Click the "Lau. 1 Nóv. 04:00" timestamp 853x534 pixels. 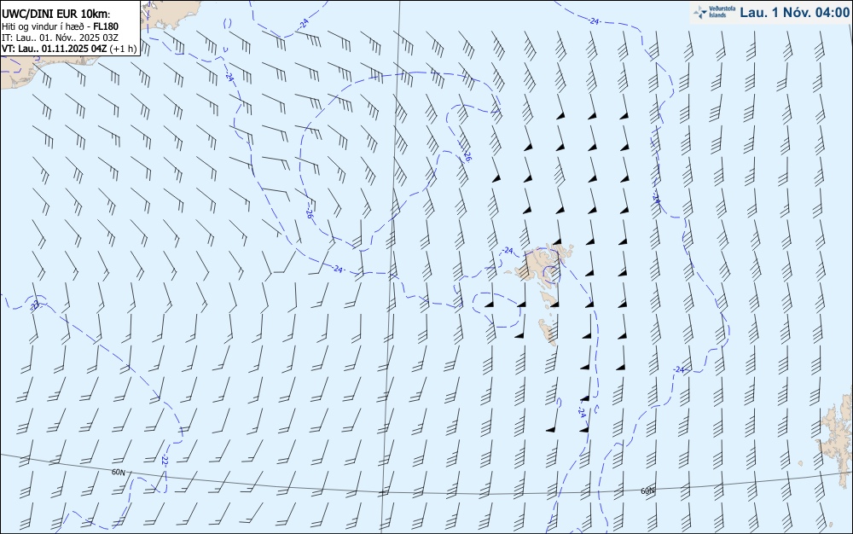tap(795, 12)
